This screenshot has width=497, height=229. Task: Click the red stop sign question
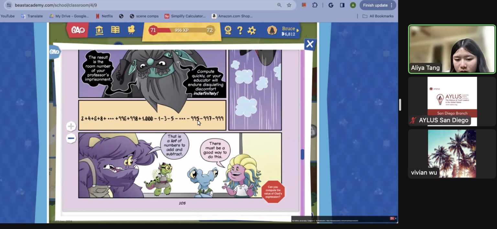[273, 192]
